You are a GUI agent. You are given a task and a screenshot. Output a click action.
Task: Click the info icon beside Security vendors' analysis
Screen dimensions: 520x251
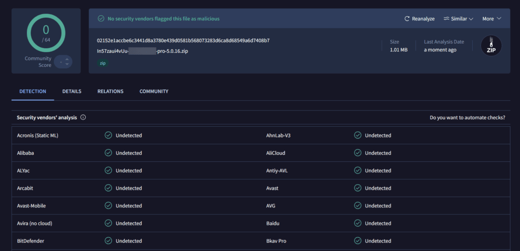point(83,117)
